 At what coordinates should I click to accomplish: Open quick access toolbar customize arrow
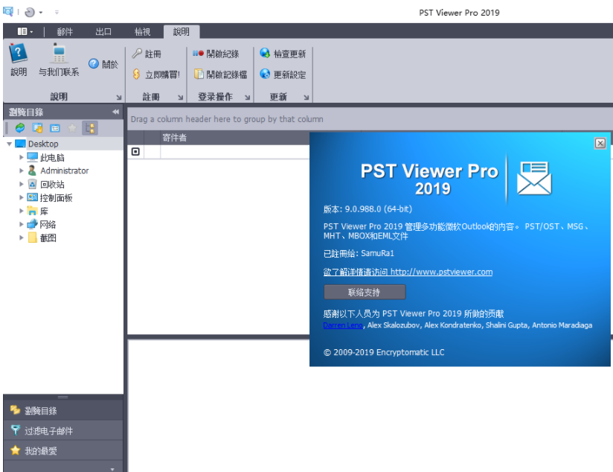57,13
